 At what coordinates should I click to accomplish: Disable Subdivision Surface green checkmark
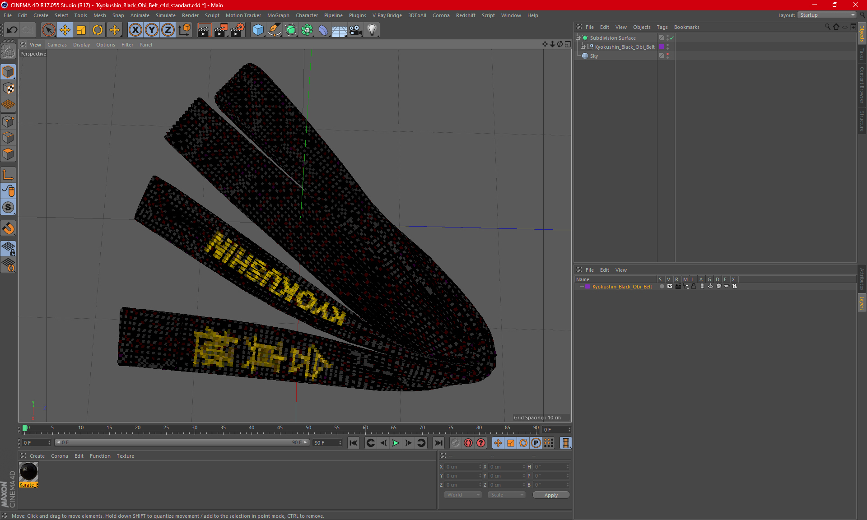click(x=672, y=38)
